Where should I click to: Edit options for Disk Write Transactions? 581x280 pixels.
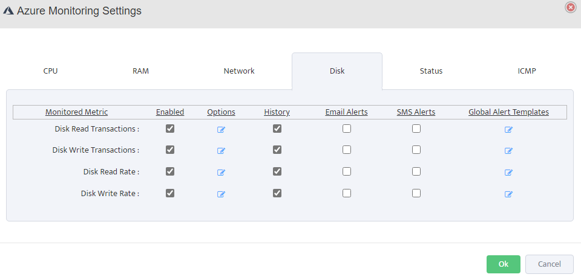221,151
